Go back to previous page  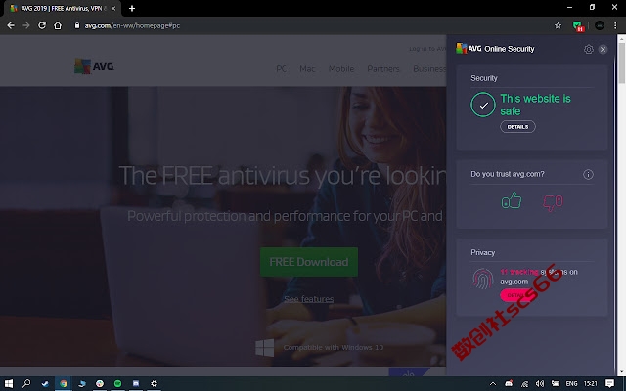tap(11, 25)
